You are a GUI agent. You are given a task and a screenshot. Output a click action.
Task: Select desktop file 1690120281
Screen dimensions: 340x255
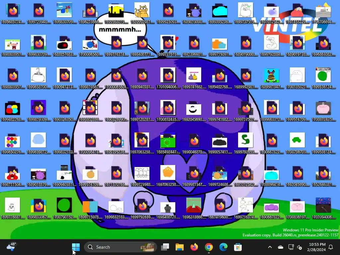142,111
